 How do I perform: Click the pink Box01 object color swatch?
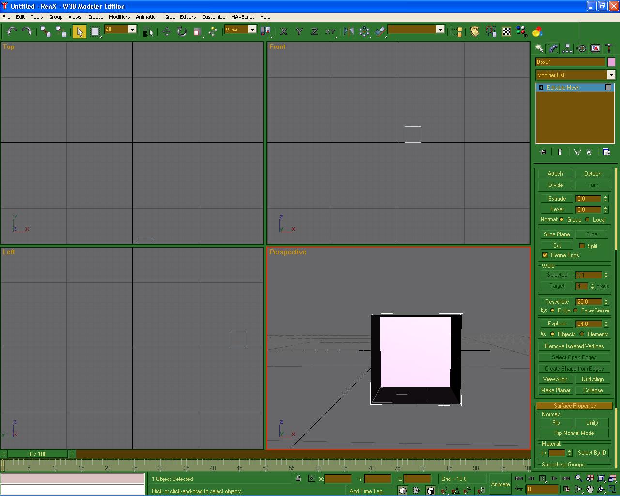tap(611, 62)
